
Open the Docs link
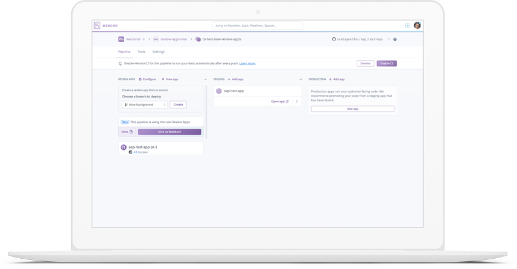[x=127, y=132]
